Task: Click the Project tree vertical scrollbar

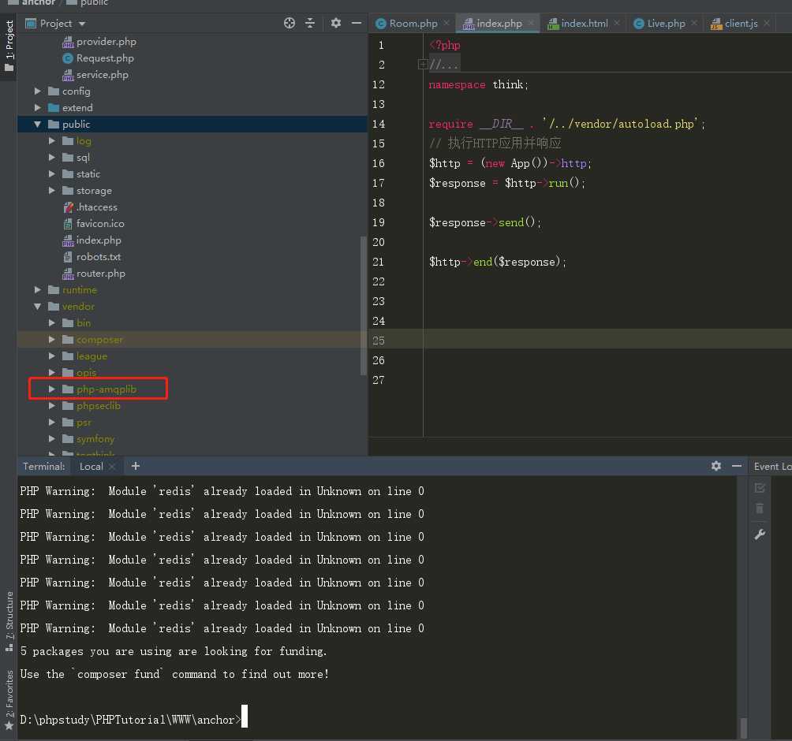Action: [x=363, y=305]
